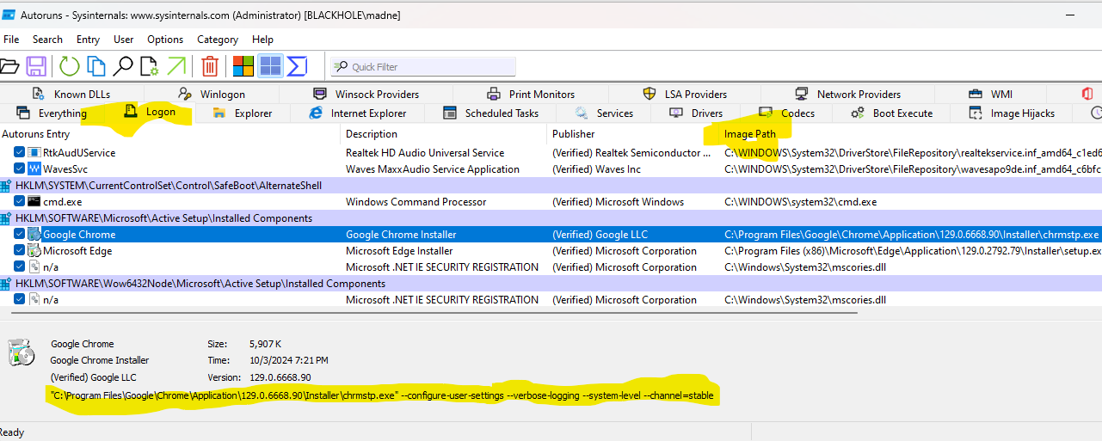Click the Quick Filter input field

[423, 66]
